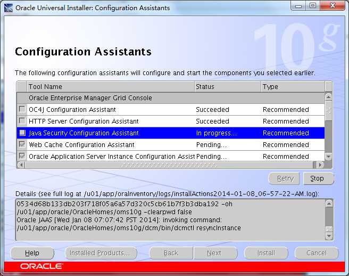Click the Oracle JAAS invoking command log line
This screenshot has height=276, width=349.
tap(119, 220)
